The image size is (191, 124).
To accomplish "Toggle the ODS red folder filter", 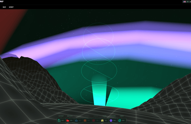I will pos(70,120).
